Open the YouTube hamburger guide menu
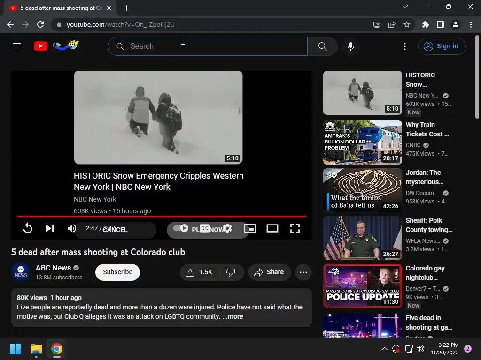The image size is (481, 360). tap(17, 46)
